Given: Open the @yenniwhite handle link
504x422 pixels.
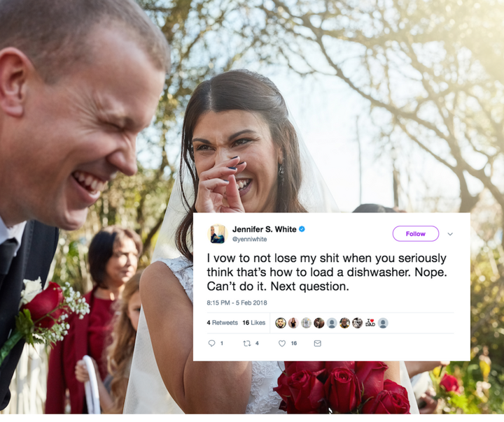Looking at the screenshot, I should 249,239.
